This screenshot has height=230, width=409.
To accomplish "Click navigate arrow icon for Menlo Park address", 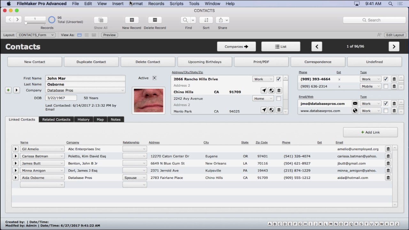I will pos(264,110).
